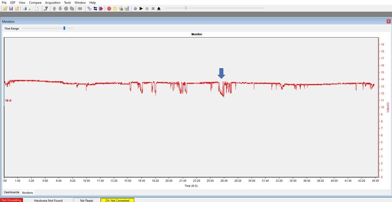Open the Acquisition menu

click(x=53, y=2)
